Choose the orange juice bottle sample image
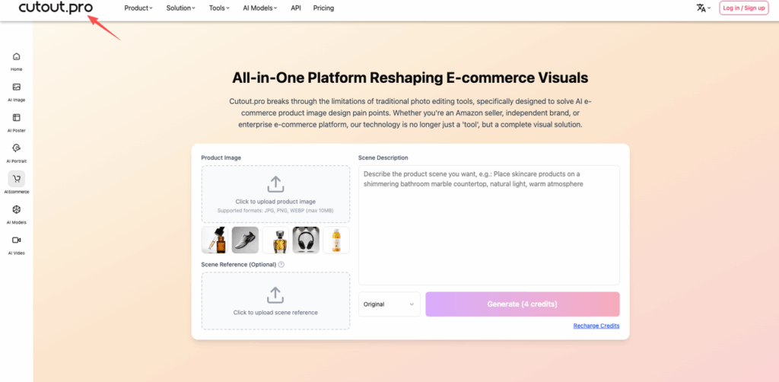 click(x=336, y=240)
